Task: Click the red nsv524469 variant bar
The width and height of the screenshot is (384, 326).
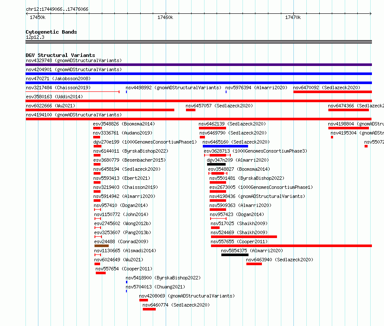Action: (244, 237)
